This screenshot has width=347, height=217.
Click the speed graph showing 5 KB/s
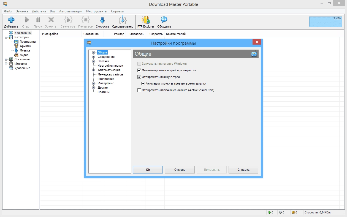point(326,22)
